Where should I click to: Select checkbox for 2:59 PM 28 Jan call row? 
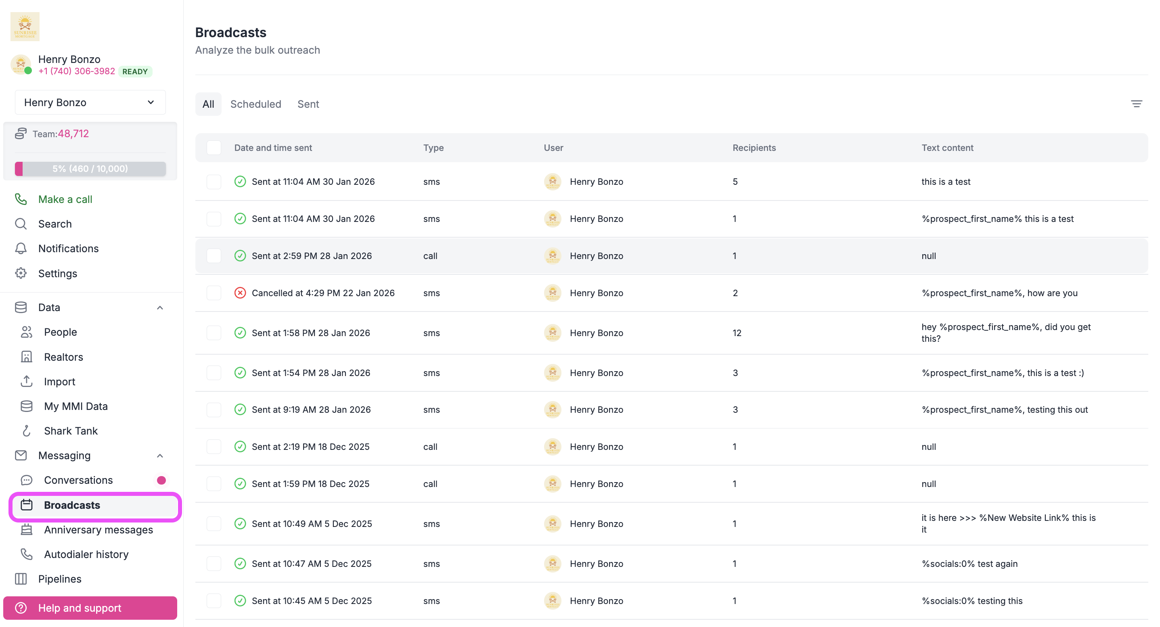pyautogui.click(x=214, y=256)
